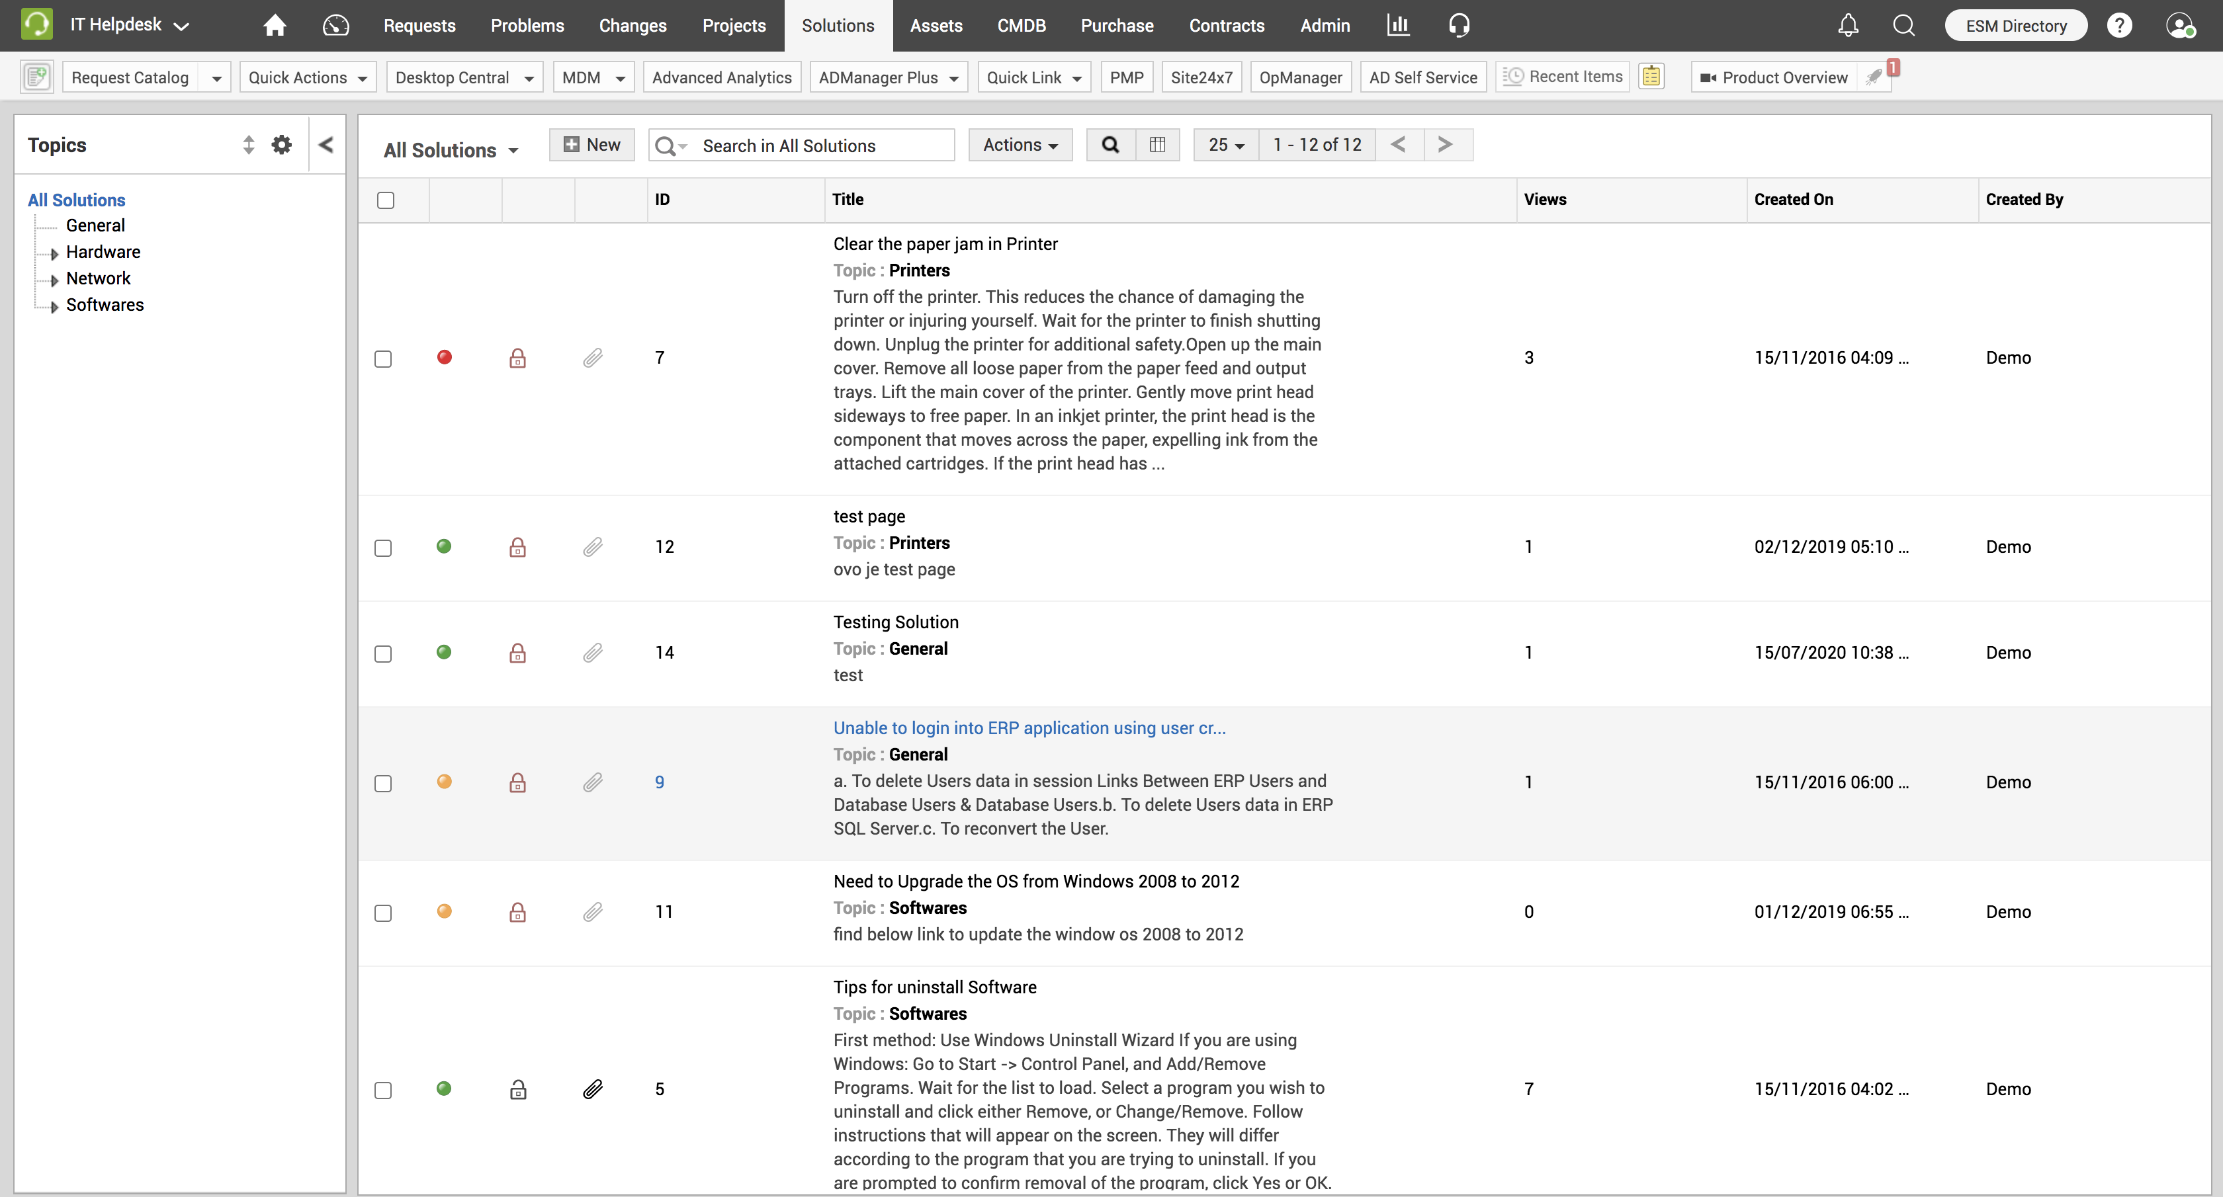Open the Reports bar chart icon

pos(1397,26)
